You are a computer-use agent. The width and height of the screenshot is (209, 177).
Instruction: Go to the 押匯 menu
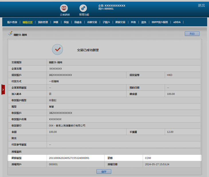coord(56,22)
